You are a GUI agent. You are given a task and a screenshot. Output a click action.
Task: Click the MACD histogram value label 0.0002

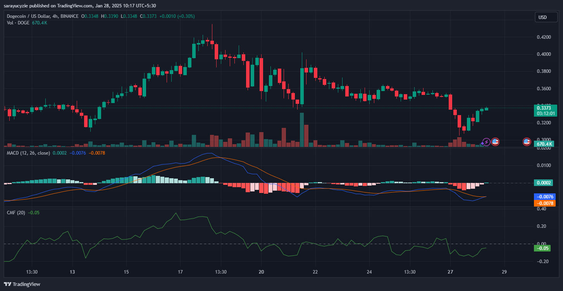(x=544, y=183)
